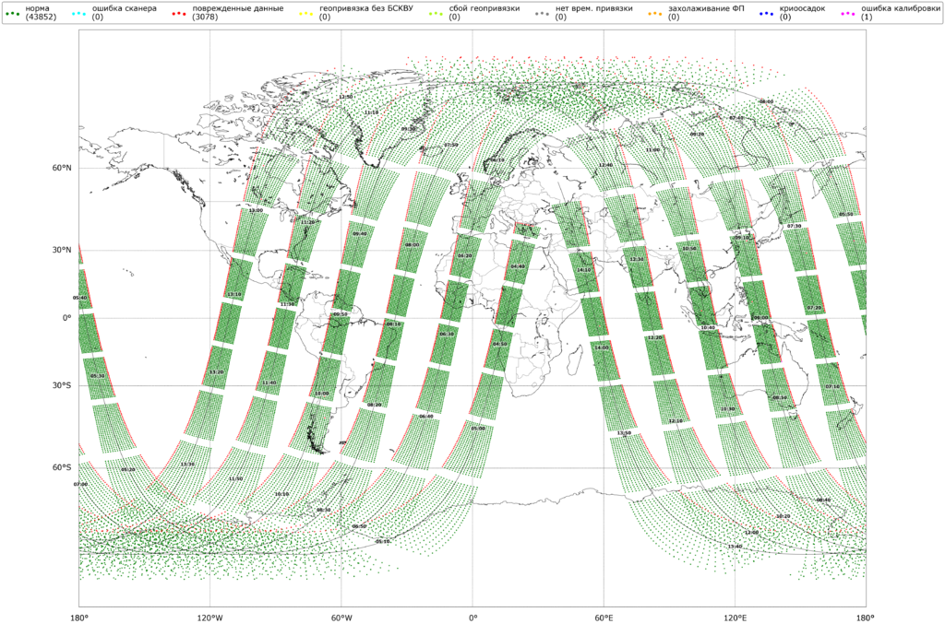The image size is (945, 624).
Task: Click the red 'поврежденные данные' legend marker
Action: [177, 13]
